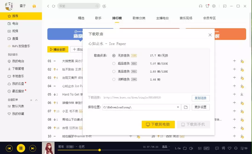Switch to the 歌单分类 tab
252x154 pixels.
click(x=139, y=18)
